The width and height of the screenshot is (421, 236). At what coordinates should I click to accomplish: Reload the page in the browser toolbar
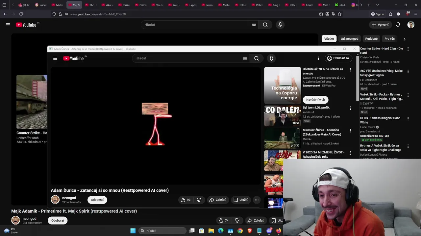point(21,14)
